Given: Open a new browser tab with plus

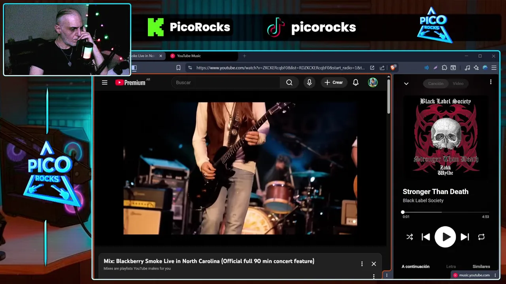Looking at the screenshot, I should click(x=244, y=56).
